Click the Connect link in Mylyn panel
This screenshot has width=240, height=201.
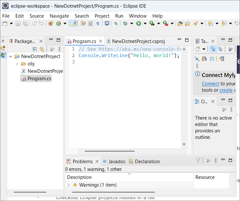click(x=210, y=84)
